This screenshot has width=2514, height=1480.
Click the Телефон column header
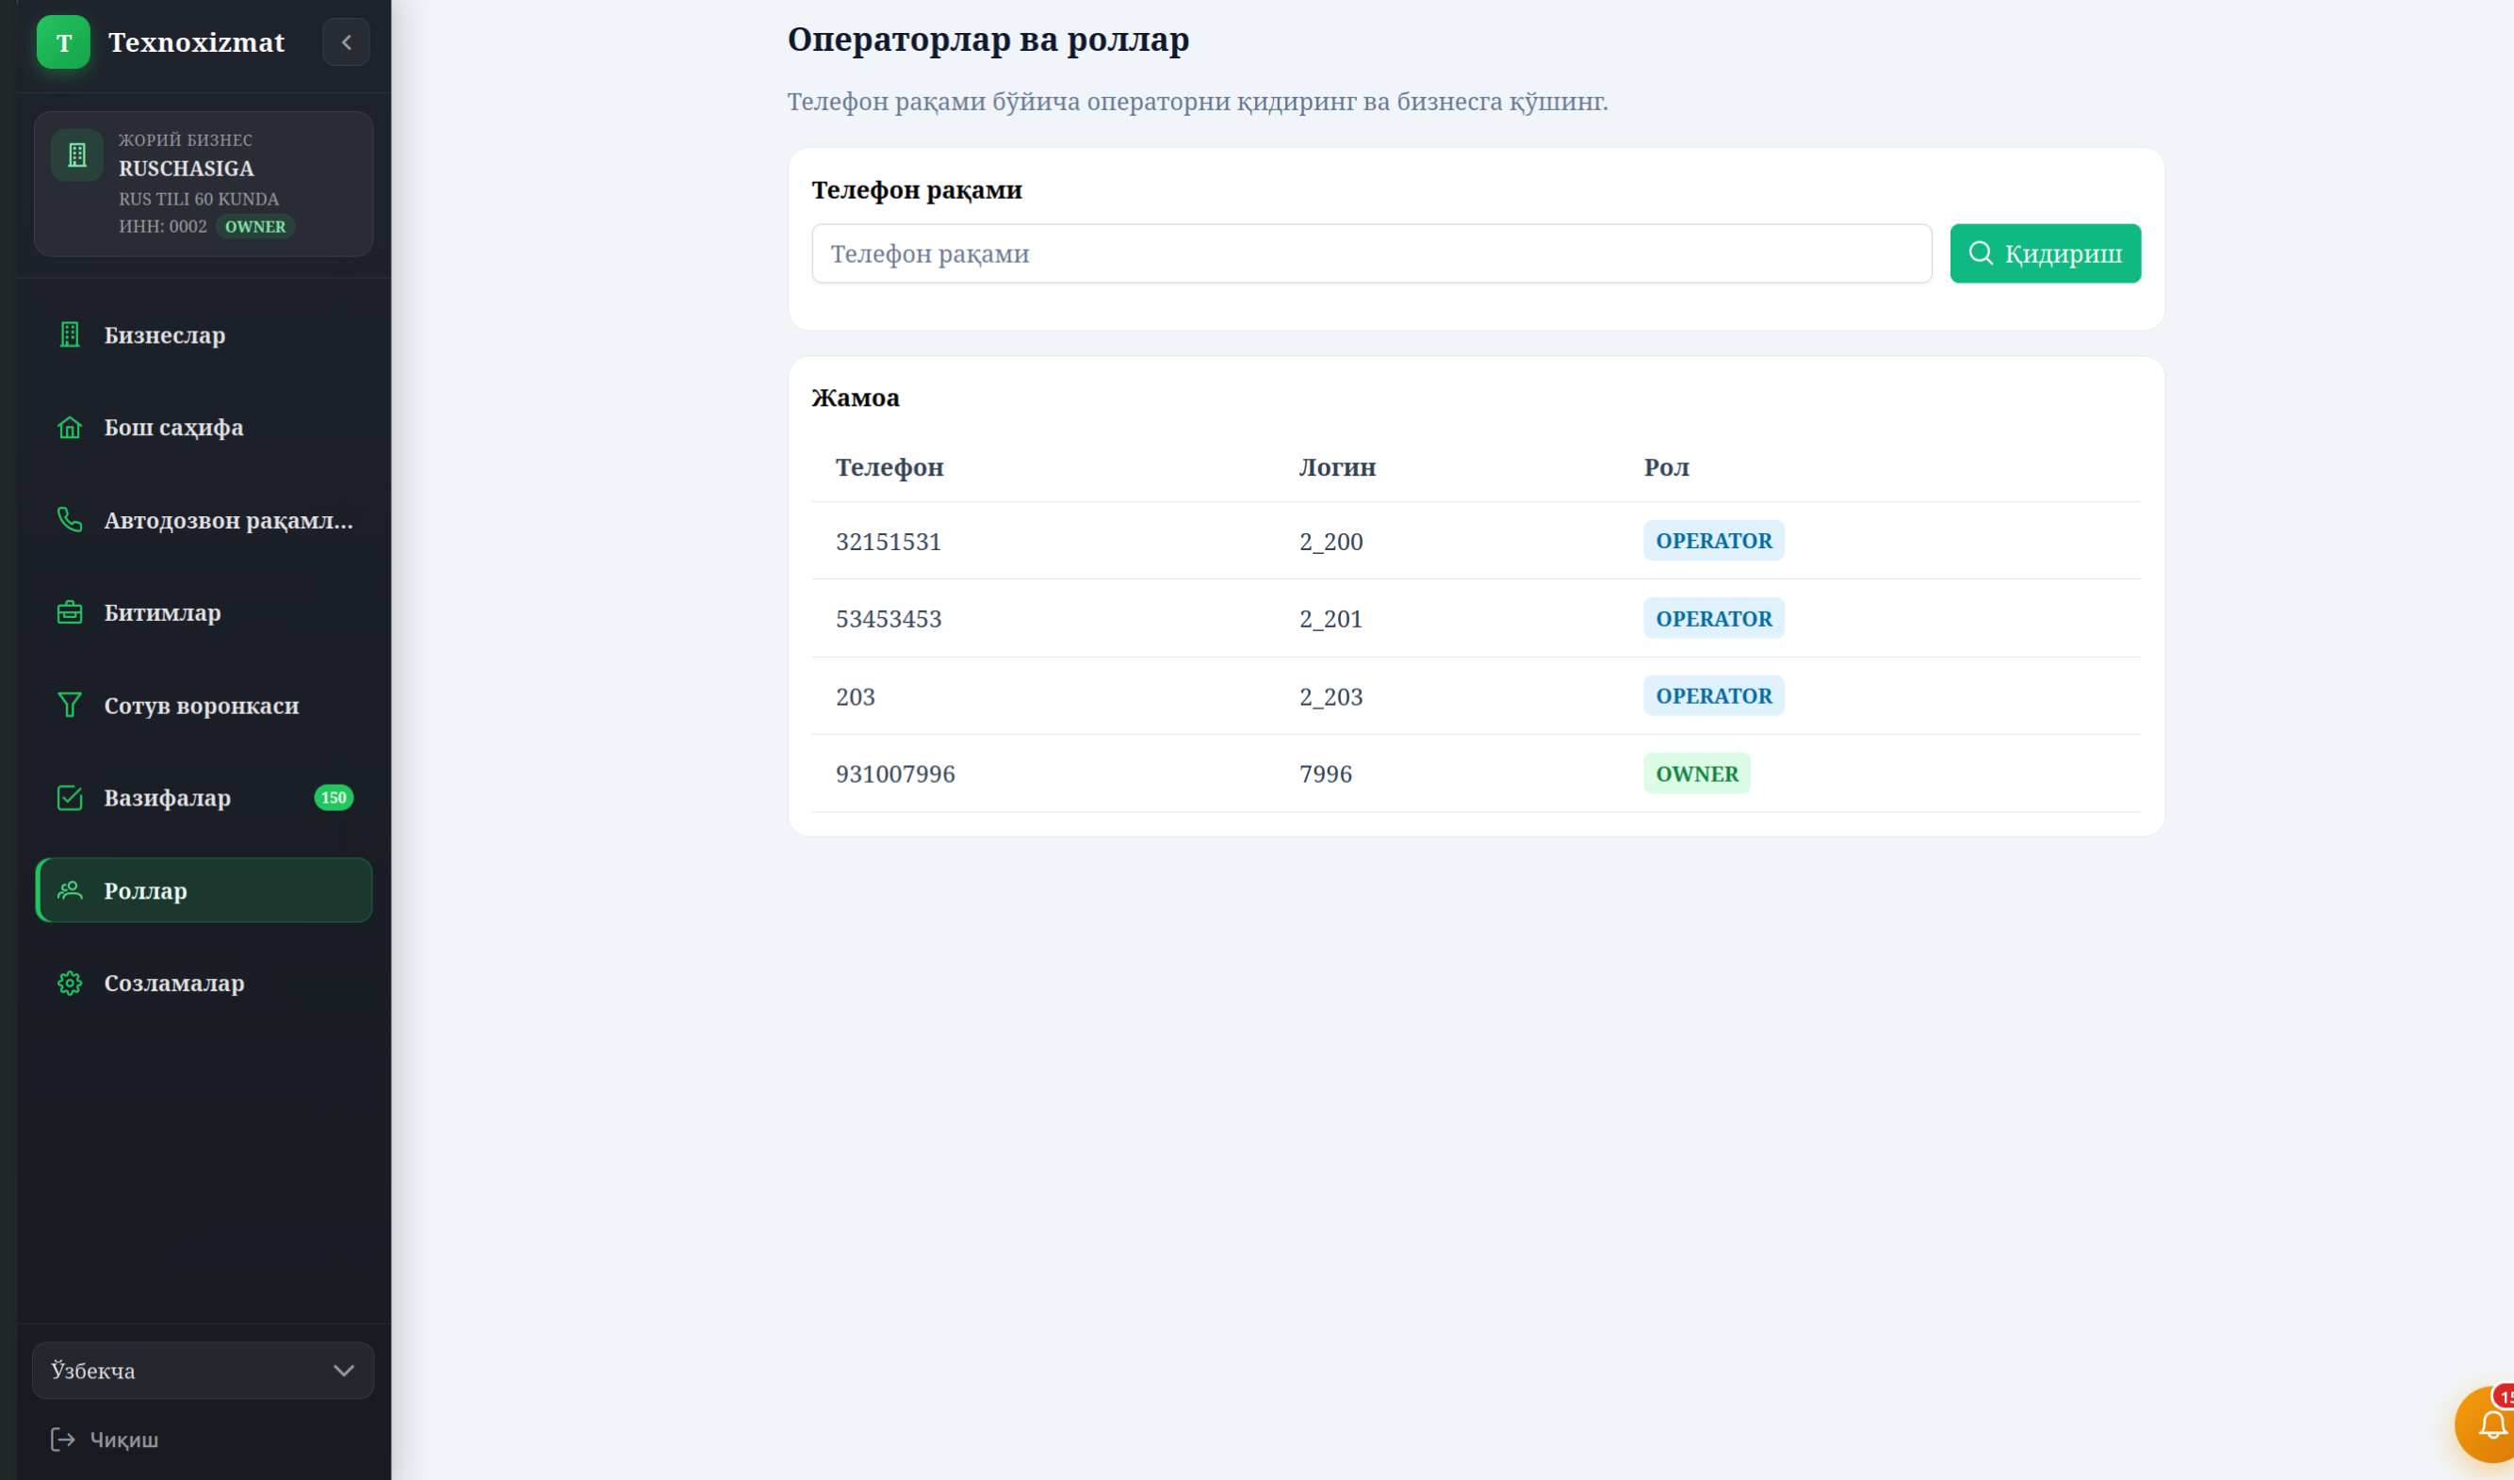point(890,466)
